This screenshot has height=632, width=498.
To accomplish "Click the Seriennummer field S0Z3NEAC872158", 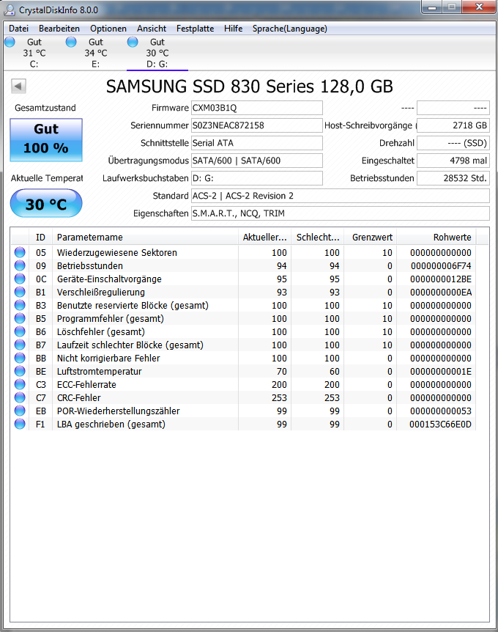I will (257, 125).
